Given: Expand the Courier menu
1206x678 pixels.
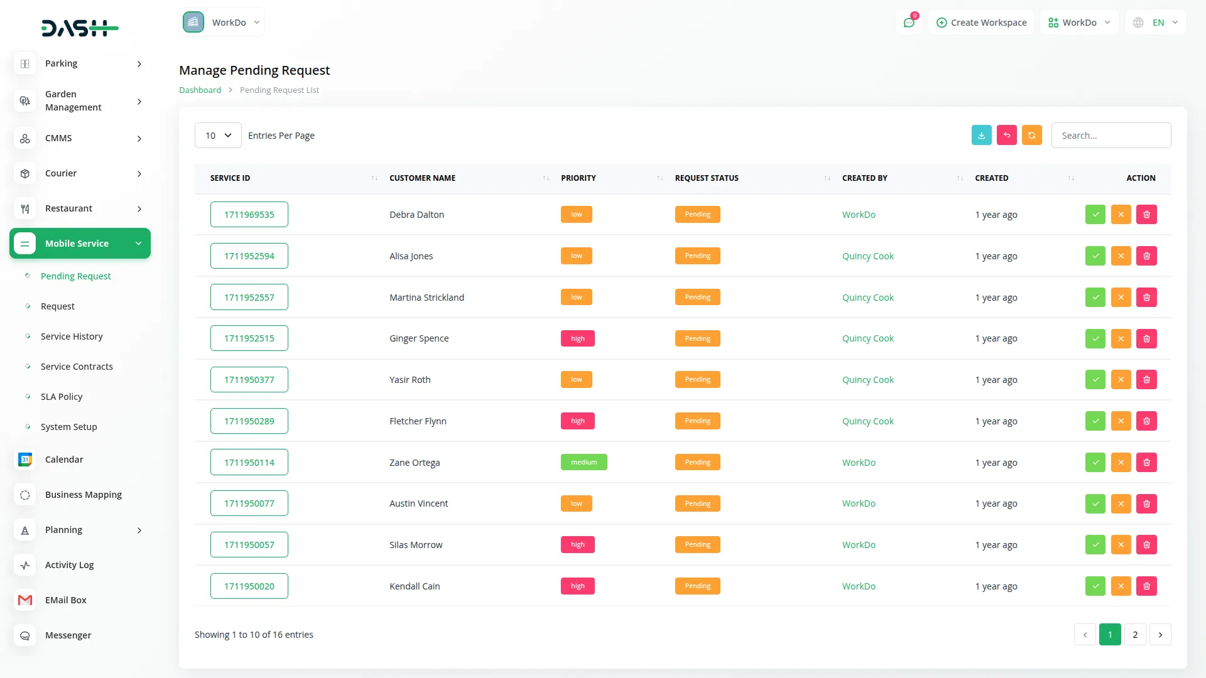Looking at the screenshot, I should (x=80, y=173).
